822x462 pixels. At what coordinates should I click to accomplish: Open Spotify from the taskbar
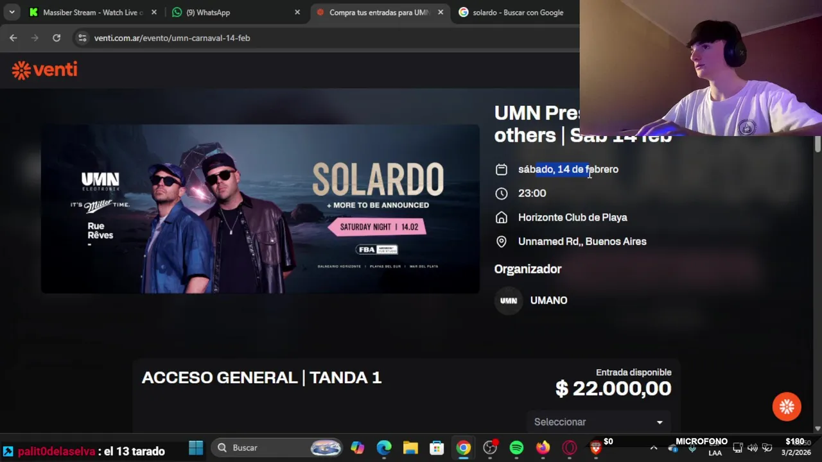516,448
